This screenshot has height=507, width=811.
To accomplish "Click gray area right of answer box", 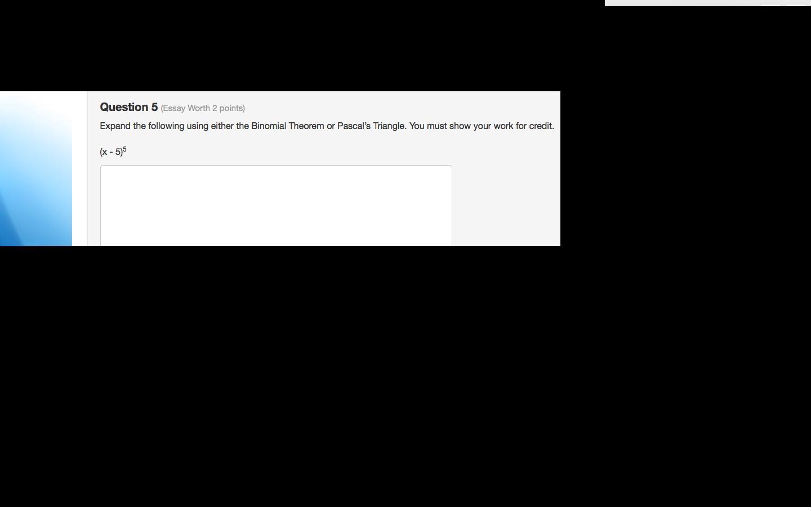I will pyautogui.click(x=506, y=206).
